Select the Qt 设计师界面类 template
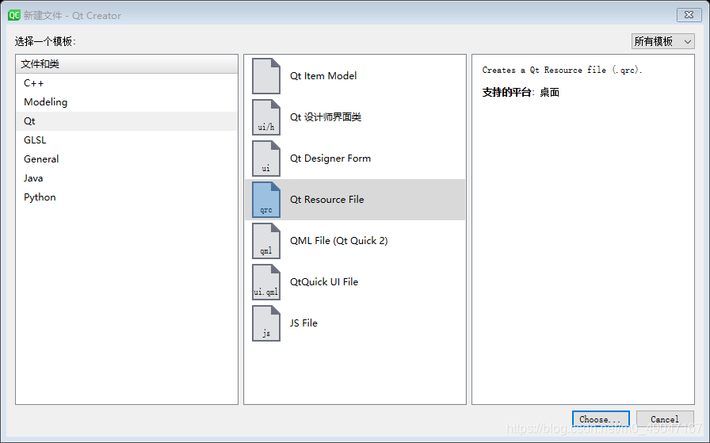The width and height of the screenshot is (710, 443). [355, 117]
